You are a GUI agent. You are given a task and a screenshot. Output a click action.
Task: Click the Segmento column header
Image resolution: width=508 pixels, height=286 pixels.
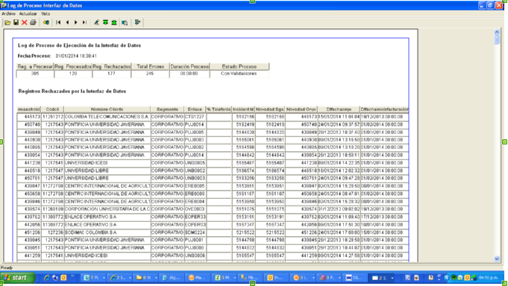click(x=167, y=109)
